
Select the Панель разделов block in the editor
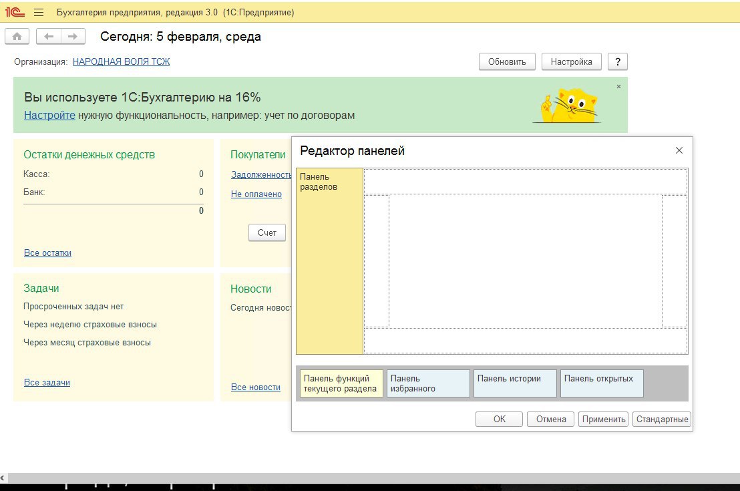coord(329,261)
